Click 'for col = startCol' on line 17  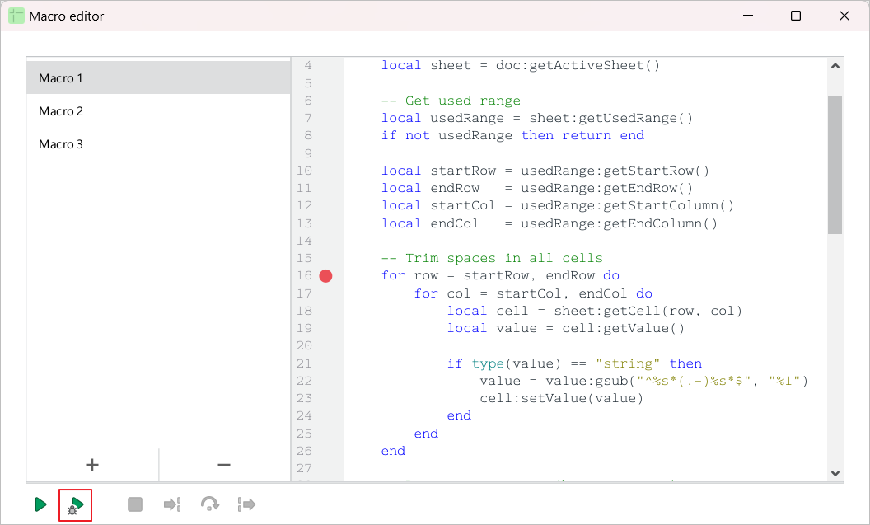(x=489, y=293)
